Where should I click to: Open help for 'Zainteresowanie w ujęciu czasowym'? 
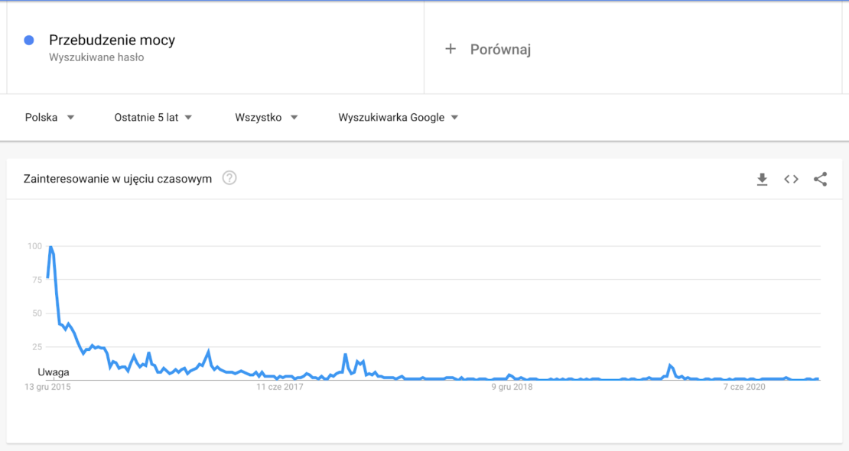(x=229, y=178)
